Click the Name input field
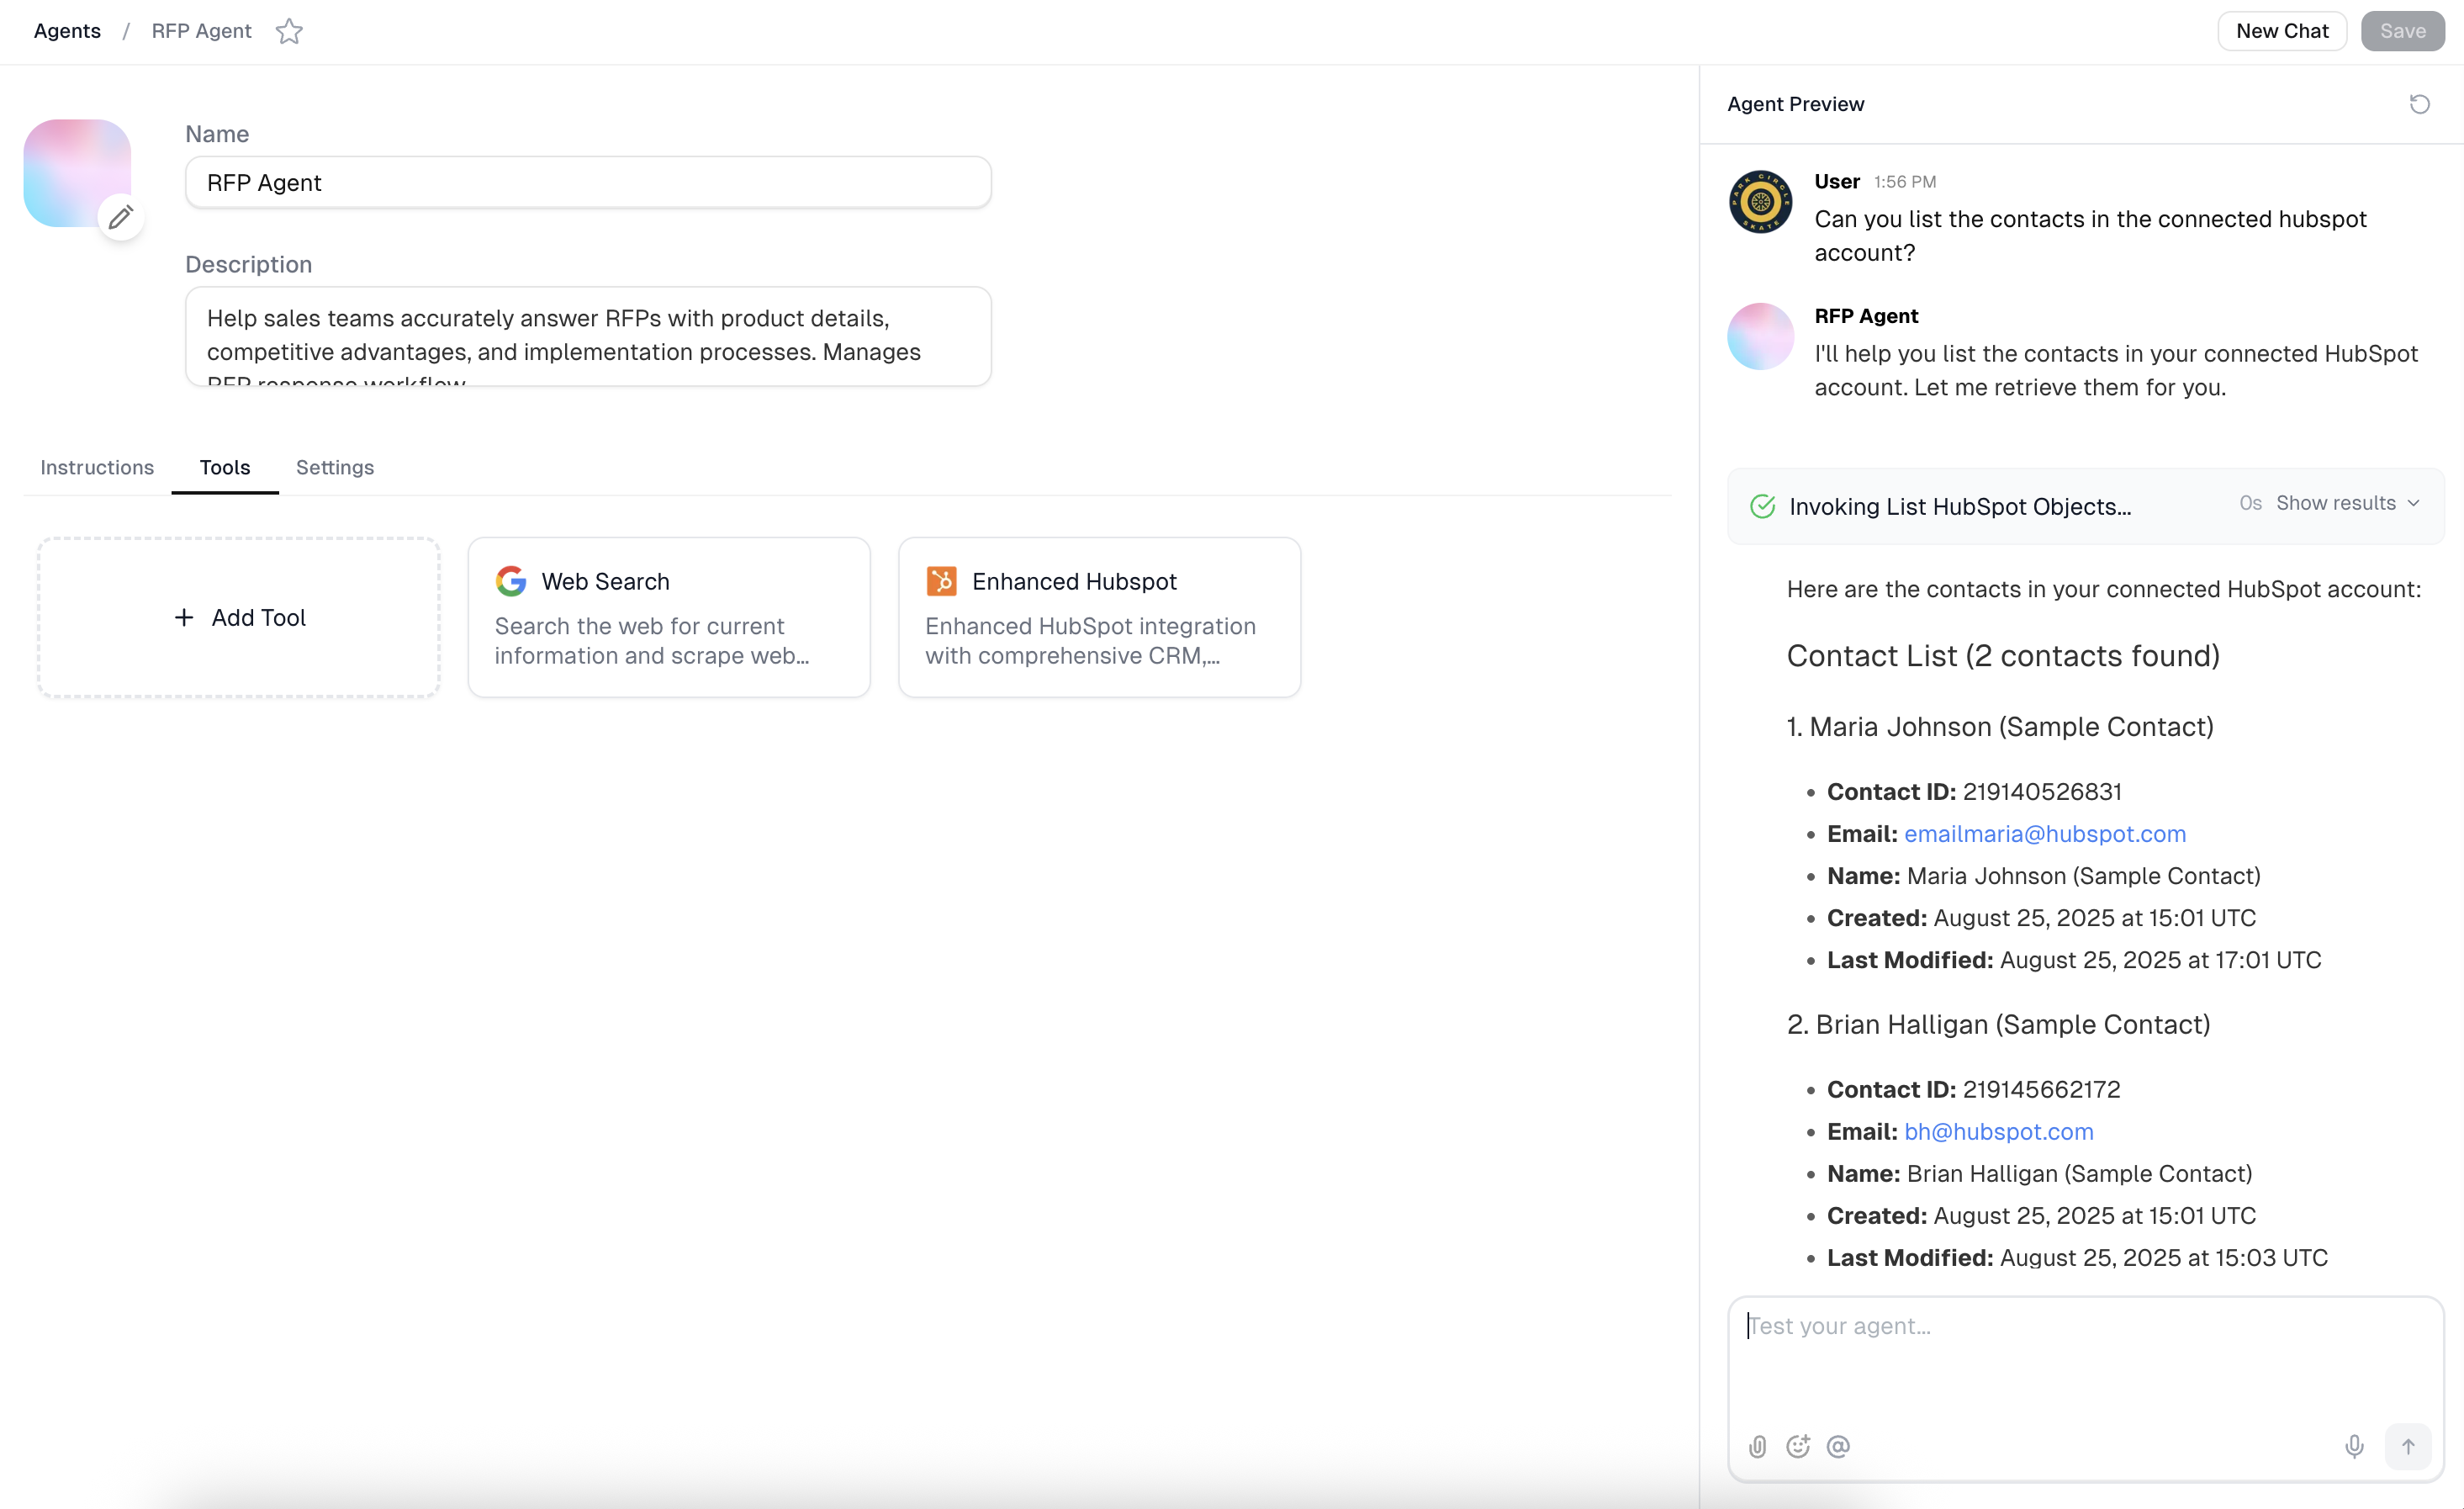This screenshot has width=2464, height=1509. click(588, 182)
